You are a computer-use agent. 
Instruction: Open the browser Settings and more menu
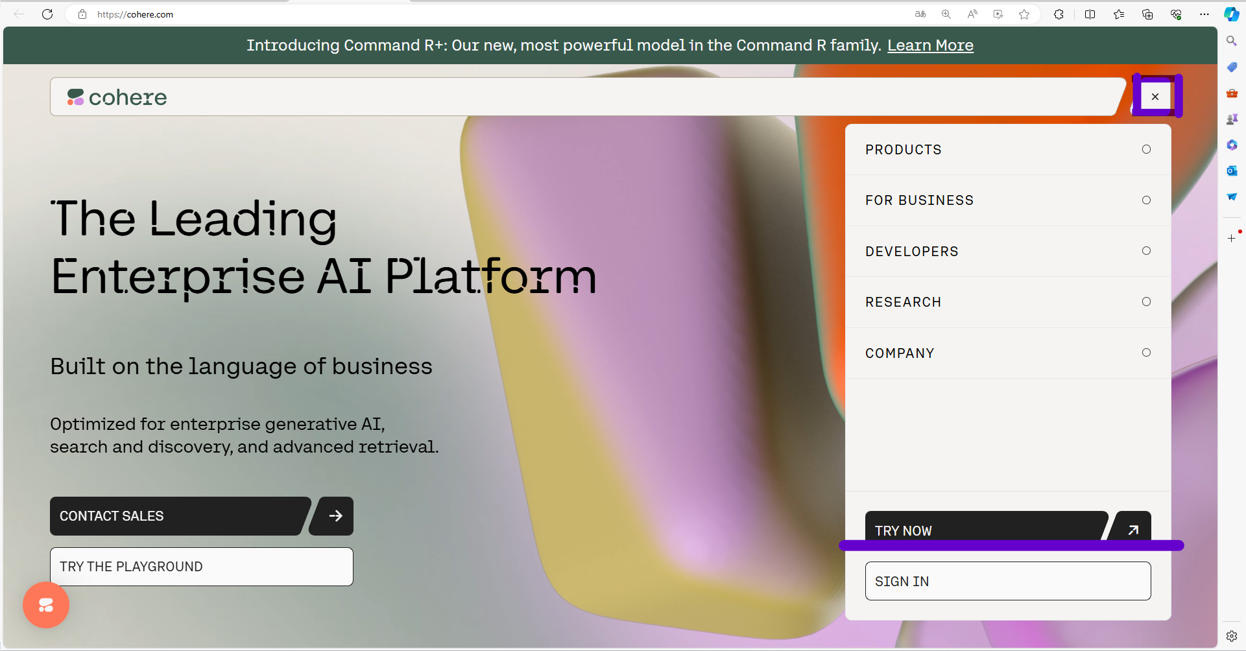tap(1204, 14)
